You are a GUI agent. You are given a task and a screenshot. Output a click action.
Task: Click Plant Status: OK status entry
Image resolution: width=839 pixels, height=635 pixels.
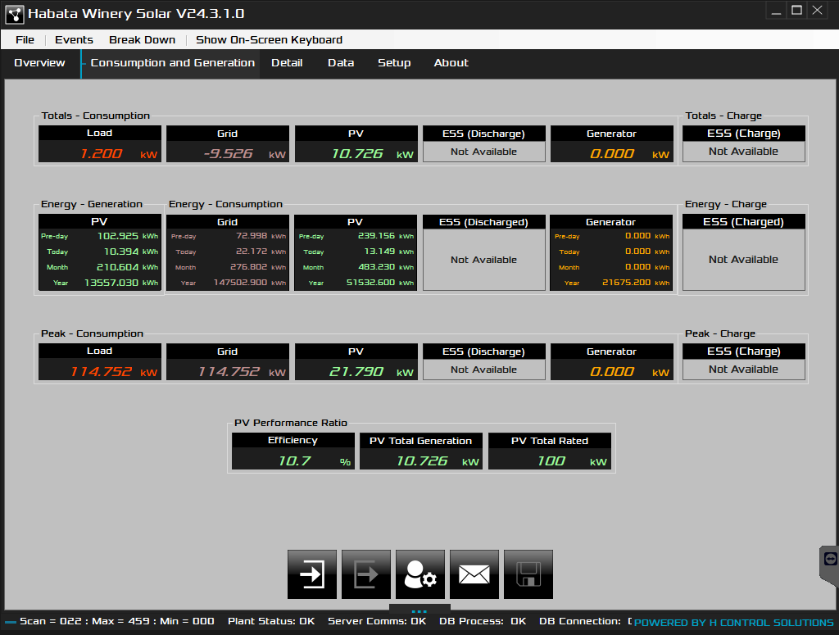coord(271,621)
